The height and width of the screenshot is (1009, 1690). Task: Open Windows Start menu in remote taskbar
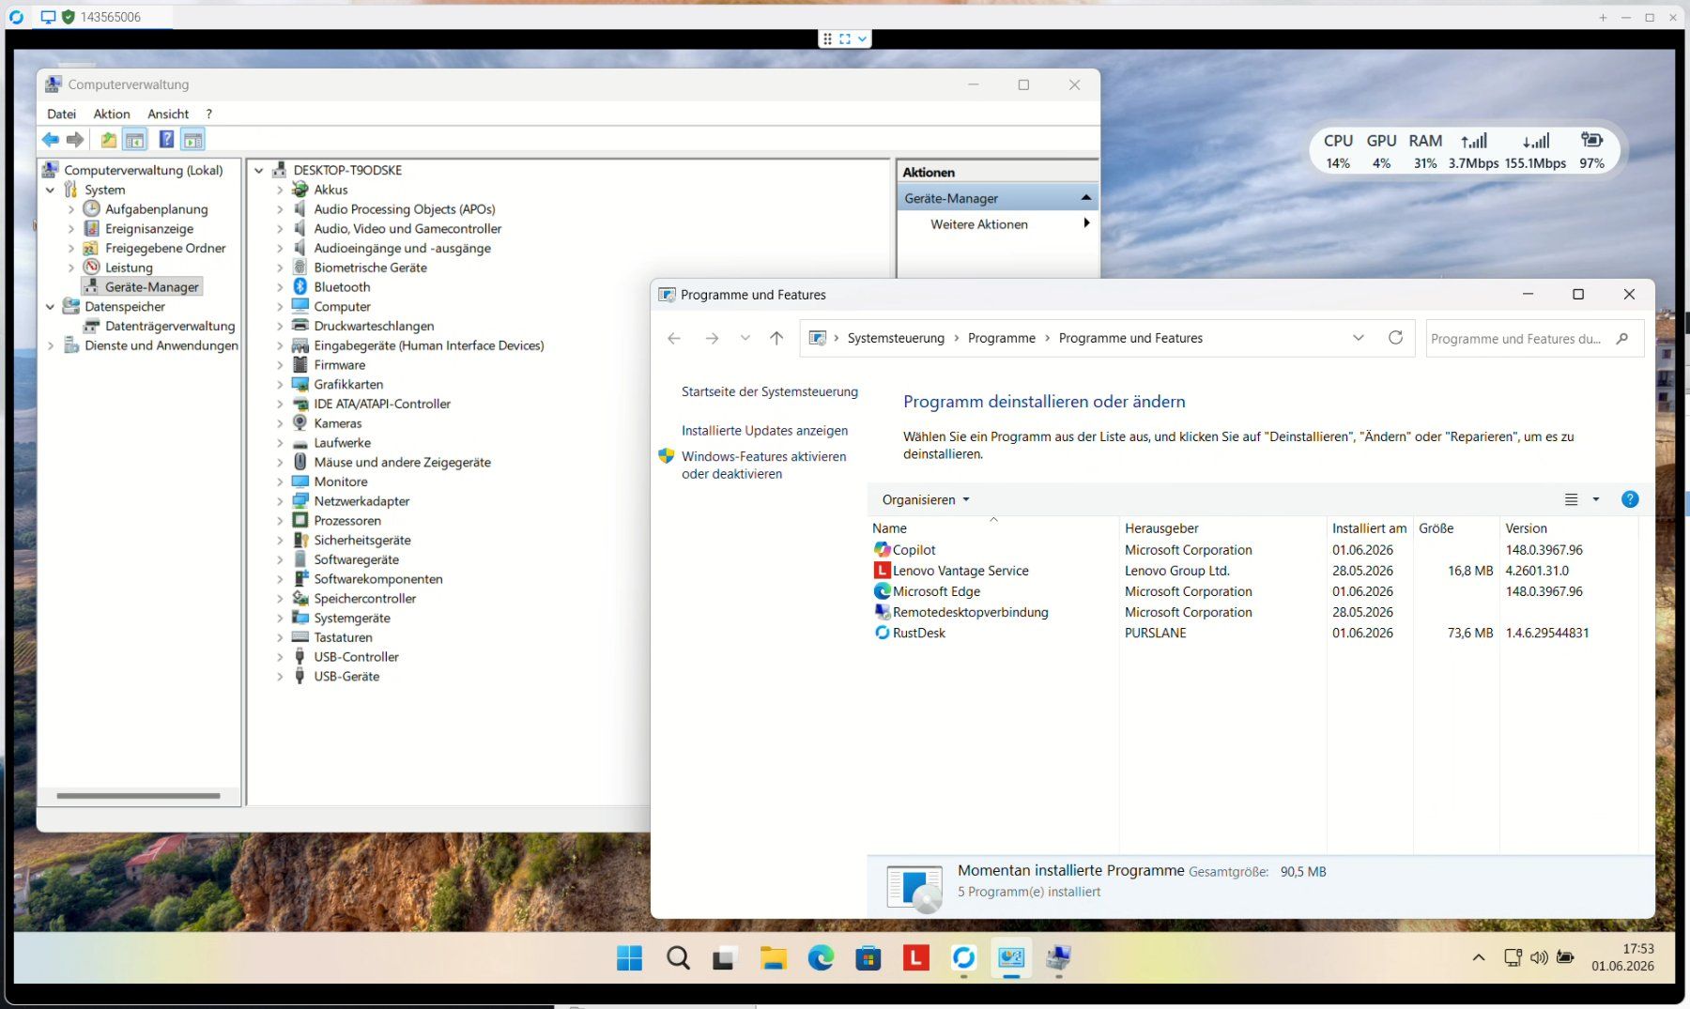(629, 958)
